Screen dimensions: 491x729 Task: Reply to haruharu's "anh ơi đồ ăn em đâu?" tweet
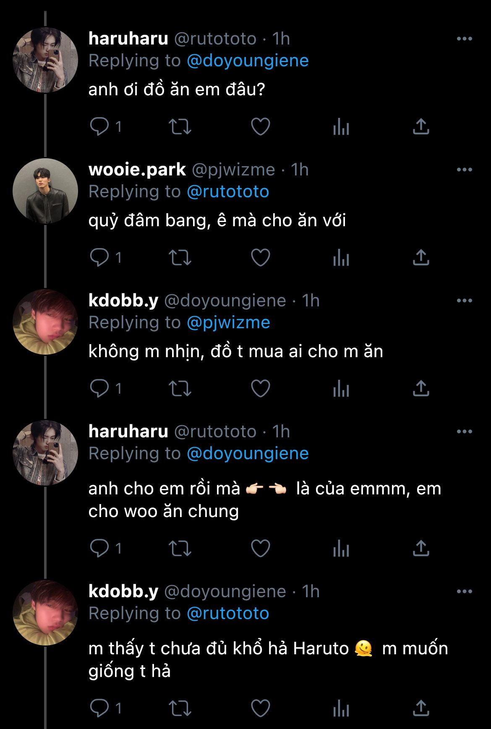click(x=100, y=126)
